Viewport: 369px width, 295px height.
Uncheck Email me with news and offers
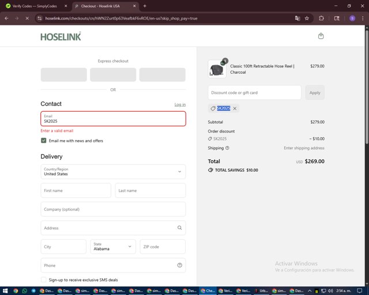click(x=44, y=141)
